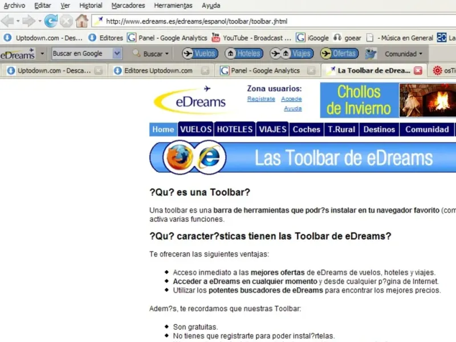The height and width of the screenshot is (342, 456).
Task: Click the Ofertas toolbar button
Action: tap(339, 54)
